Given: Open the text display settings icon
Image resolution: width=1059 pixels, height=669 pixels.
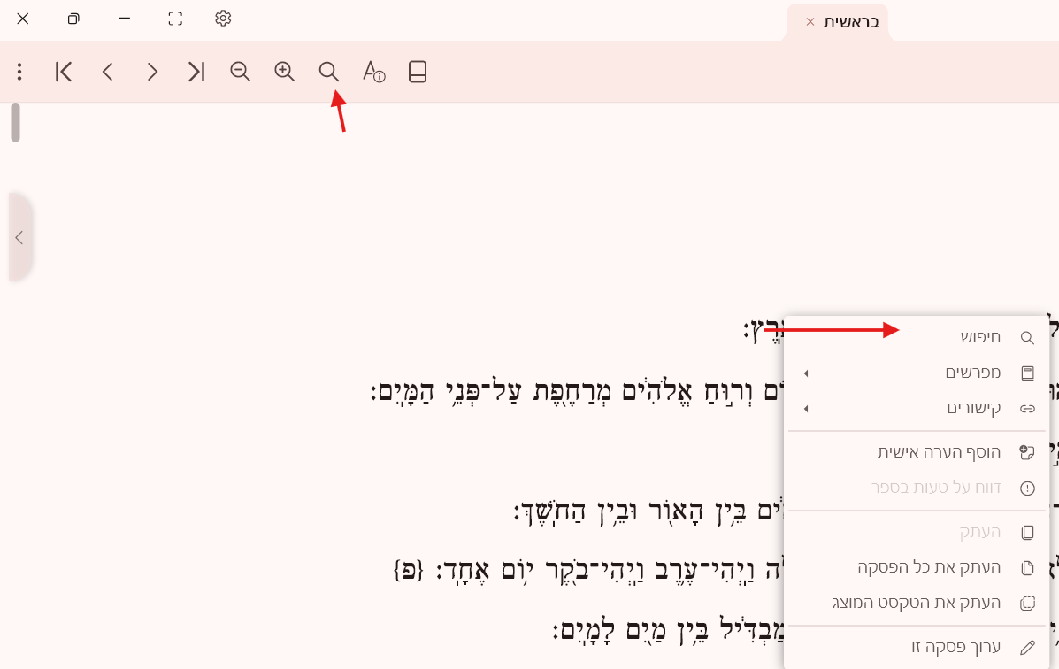Looking at the screenshot, I should coord(373,72).
